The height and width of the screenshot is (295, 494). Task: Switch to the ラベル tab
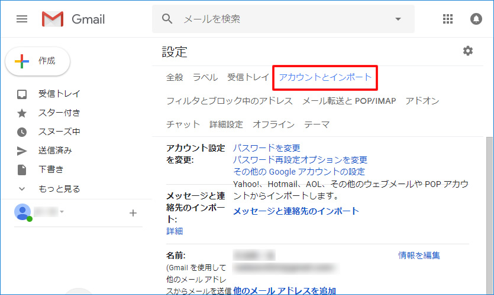click(x=205, y=77)
